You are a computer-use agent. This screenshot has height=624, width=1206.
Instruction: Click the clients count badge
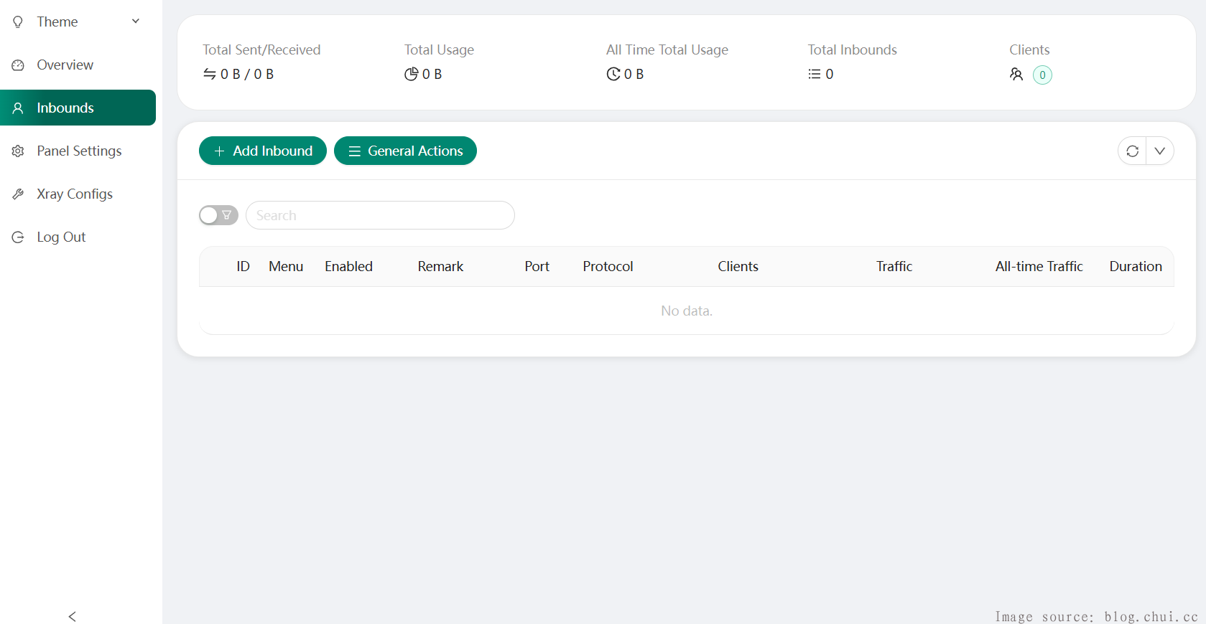(1042, 75)
